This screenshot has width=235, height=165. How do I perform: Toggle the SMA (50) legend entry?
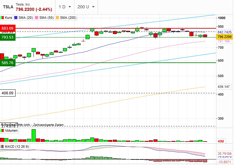44,18
